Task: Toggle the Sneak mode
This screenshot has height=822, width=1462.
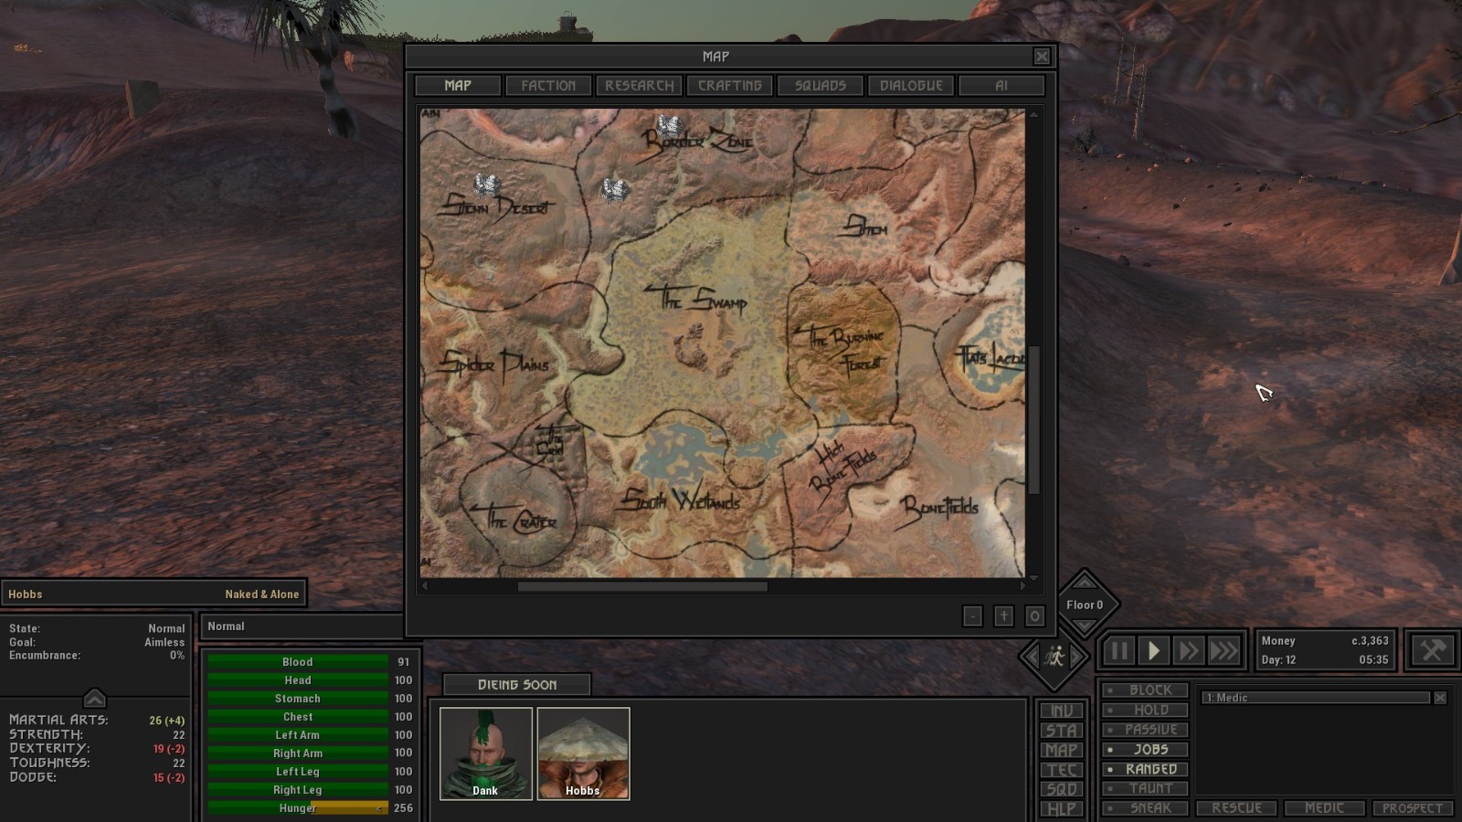Action: 1146,808
